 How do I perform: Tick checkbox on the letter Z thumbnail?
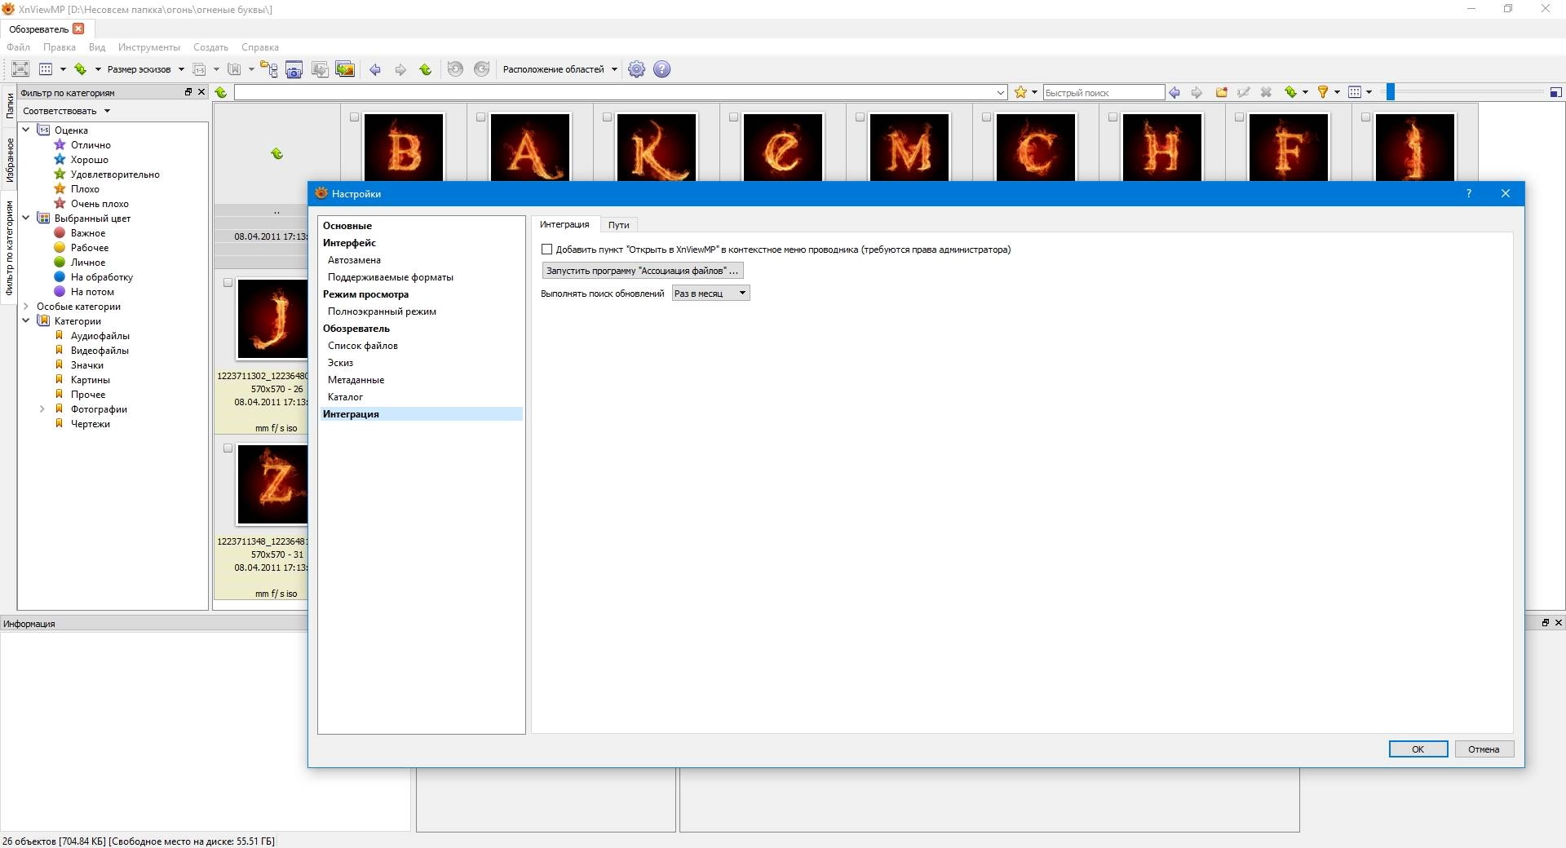[228, 448]
